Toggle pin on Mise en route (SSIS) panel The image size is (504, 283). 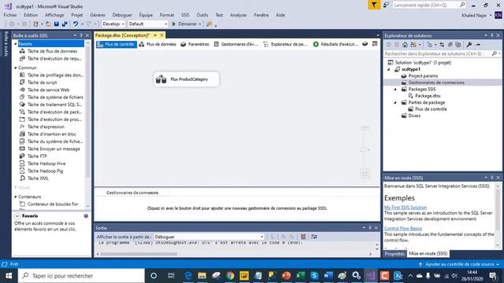click(491, 178)
